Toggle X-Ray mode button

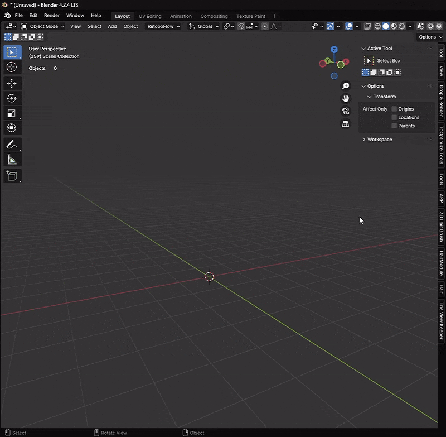tap(367, 26)
